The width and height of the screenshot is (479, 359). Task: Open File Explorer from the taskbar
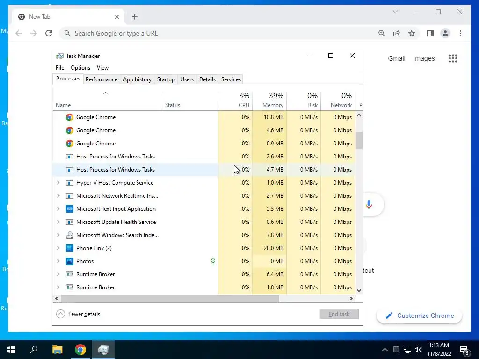[57, 350]
